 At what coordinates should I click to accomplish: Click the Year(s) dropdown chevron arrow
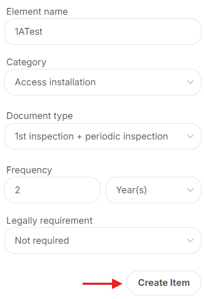click(x=190, y=190)
